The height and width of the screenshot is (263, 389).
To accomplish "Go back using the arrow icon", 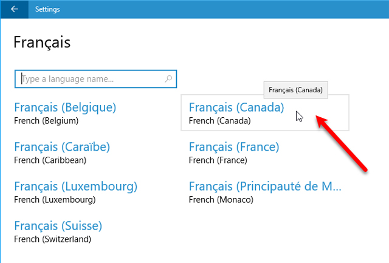I will (x=15, y=9).
